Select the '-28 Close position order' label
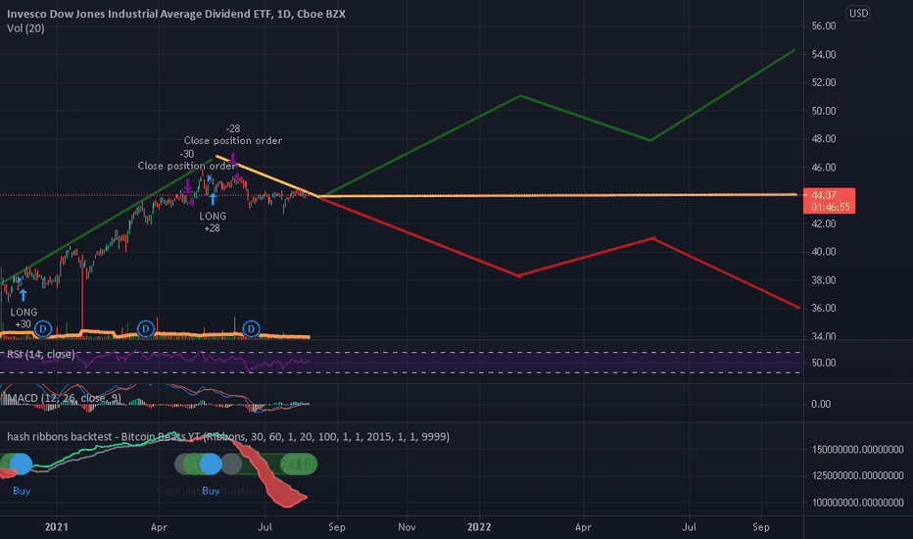 pyautogui.click(x=233, y=134)
